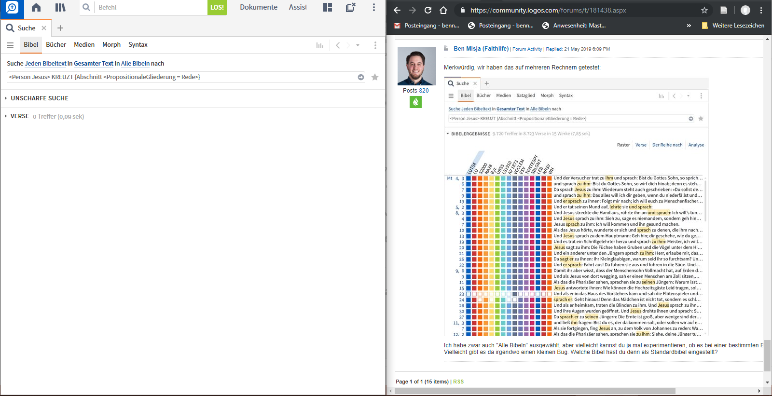Open the Logos library
This screenshot has height=396, width=772.
pyautogui.click(x=60, y=7)
